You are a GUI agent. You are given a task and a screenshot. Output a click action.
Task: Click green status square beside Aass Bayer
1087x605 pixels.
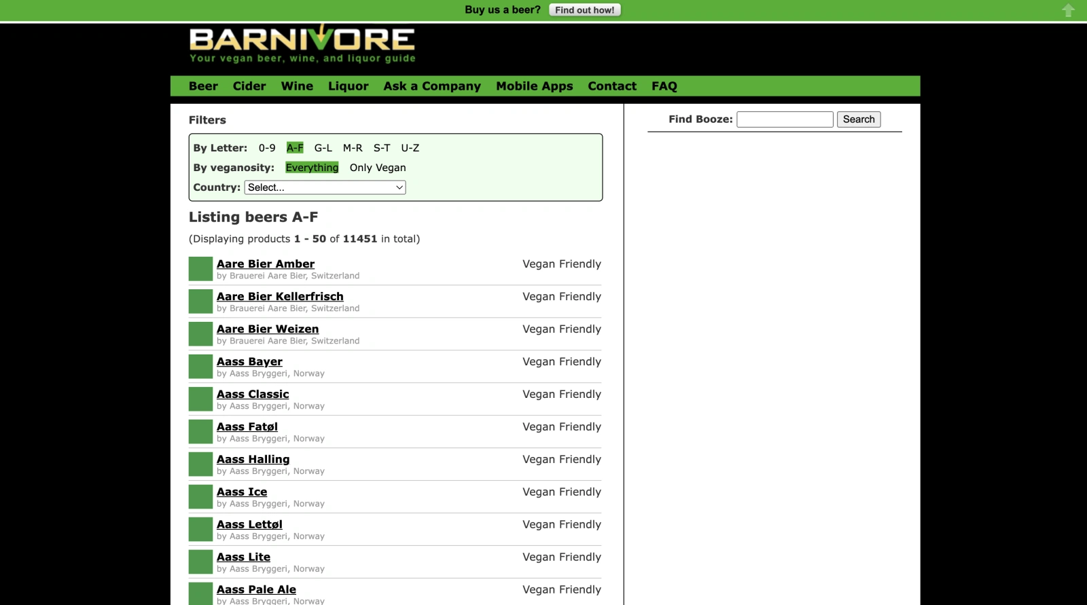click(x=200, y=367)
